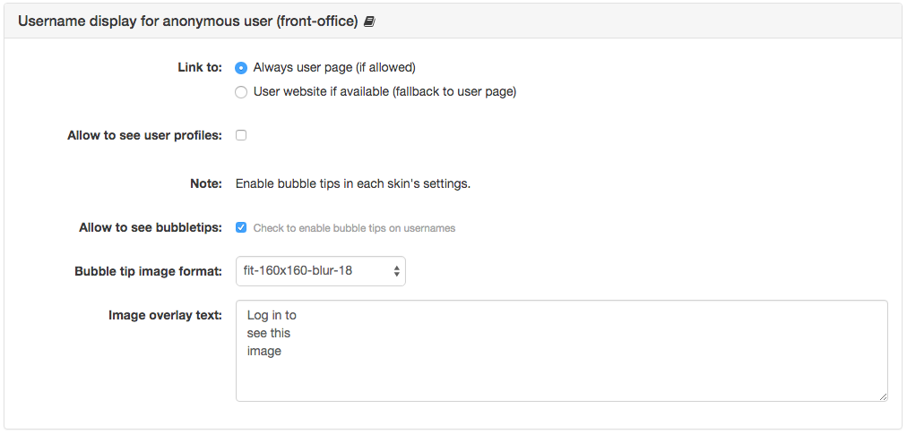The height and width of the screenshot is (434, 907).
Task: Click the 'Note:' label
Action: point(206,183)
